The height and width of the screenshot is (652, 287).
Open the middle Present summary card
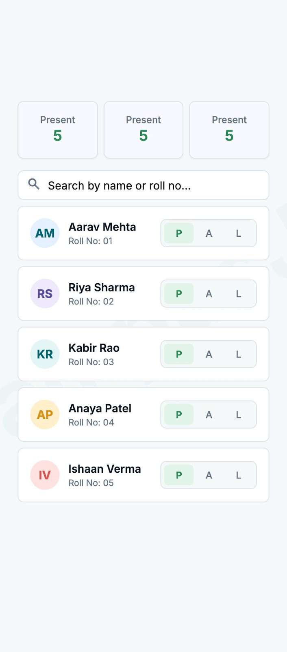click(x=143, y=130)
